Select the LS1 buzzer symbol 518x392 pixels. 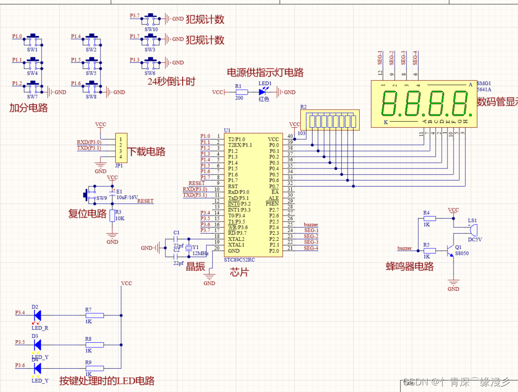click(473, 230)
